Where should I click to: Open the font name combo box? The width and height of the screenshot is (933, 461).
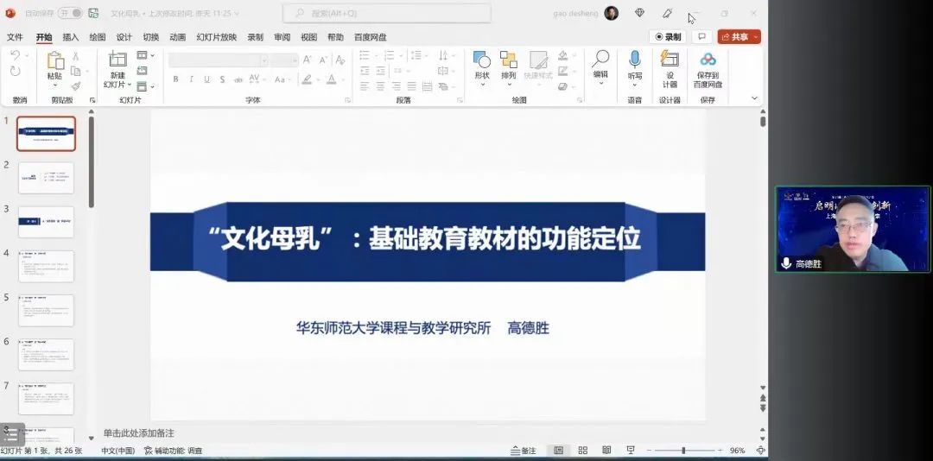[219, 60]
